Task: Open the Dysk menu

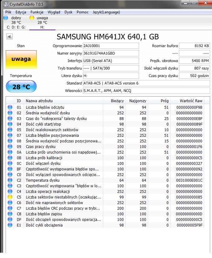Action: (68, 12)
